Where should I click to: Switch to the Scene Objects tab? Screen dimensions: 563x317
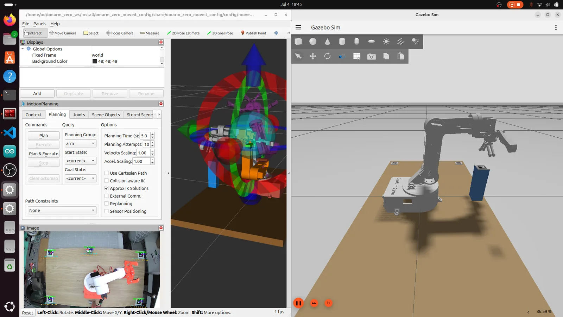(106, 114)
